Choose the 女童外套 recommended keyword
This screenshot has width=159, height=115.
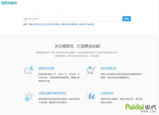pos(65,24)
